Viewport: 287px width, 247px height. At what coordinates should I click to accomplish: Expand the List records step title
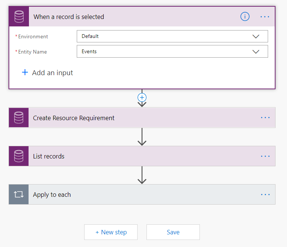49,156
